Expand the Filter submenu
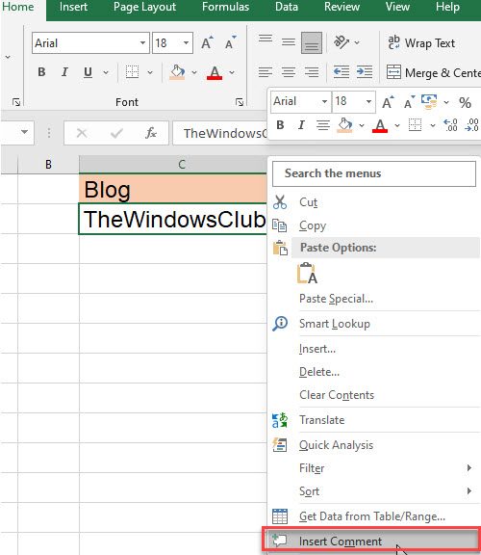 (x=374, y=468)
